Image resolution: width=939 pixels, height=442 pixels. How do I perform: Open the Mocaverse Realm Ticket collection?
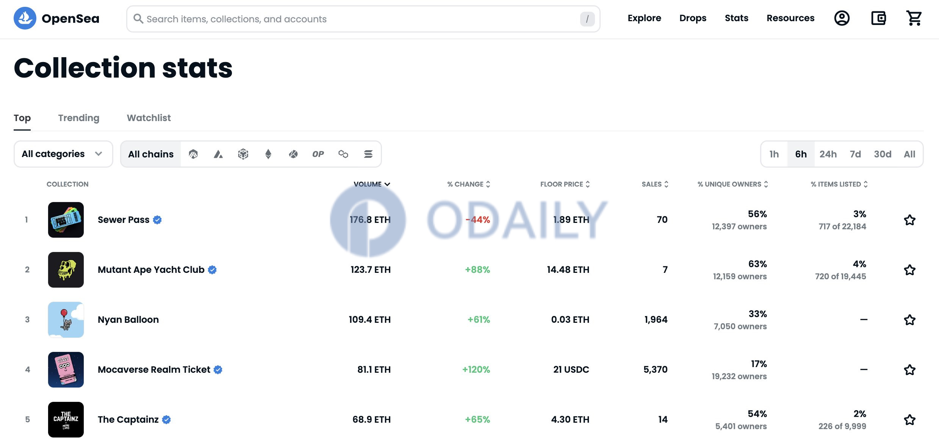(x=154, y=370)
